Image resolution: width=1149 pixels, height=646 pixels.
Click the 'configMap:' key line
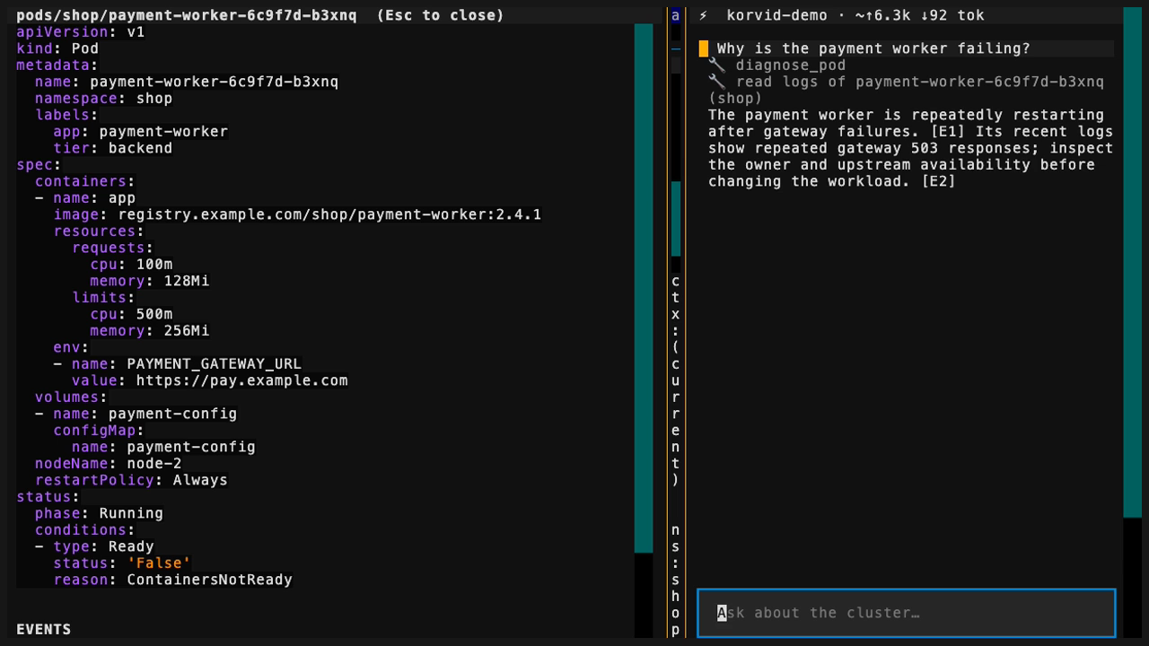[99, 430]
